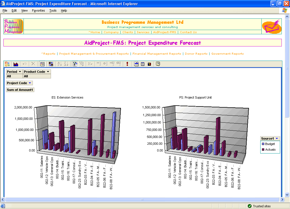Open Project Management & Procurement Reports
This screenshot has width=290, height=209.
(94, 54)
